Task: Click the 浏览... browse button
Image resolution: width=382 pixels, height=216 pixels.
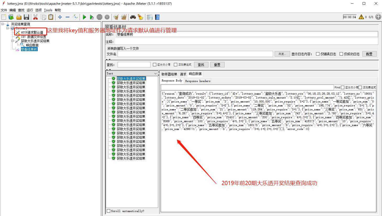Action: click(282, 54)
